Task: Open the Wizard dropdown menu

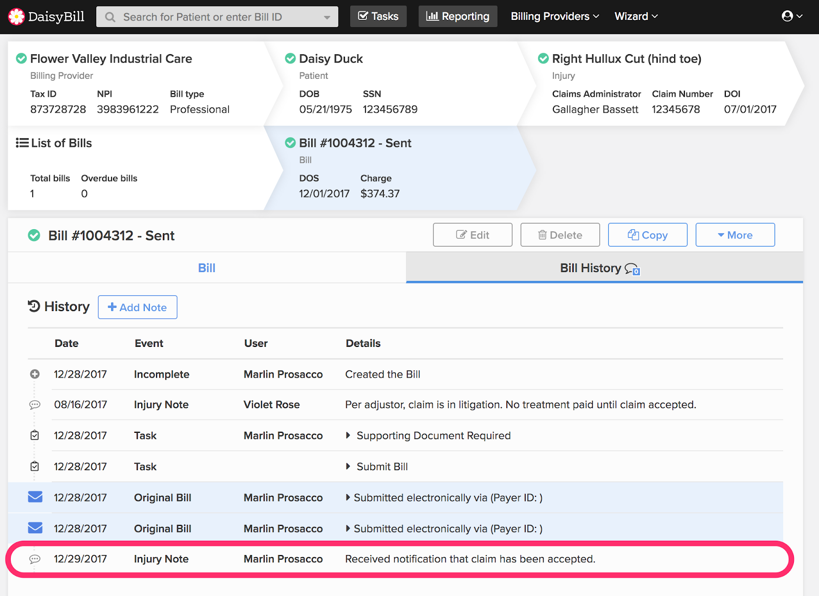Action: [x=636, y=16]
